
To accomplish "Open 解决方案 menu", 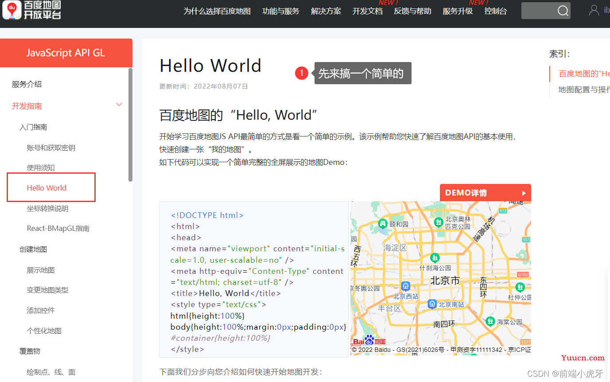I will point(326,11).
